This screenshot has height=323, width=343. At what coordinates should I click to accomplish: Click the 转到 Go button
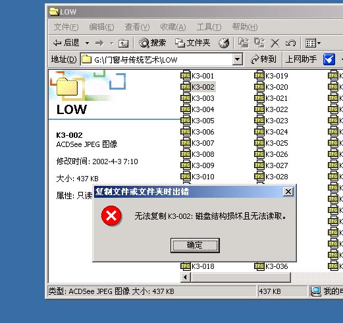click(x=263, y=59)
